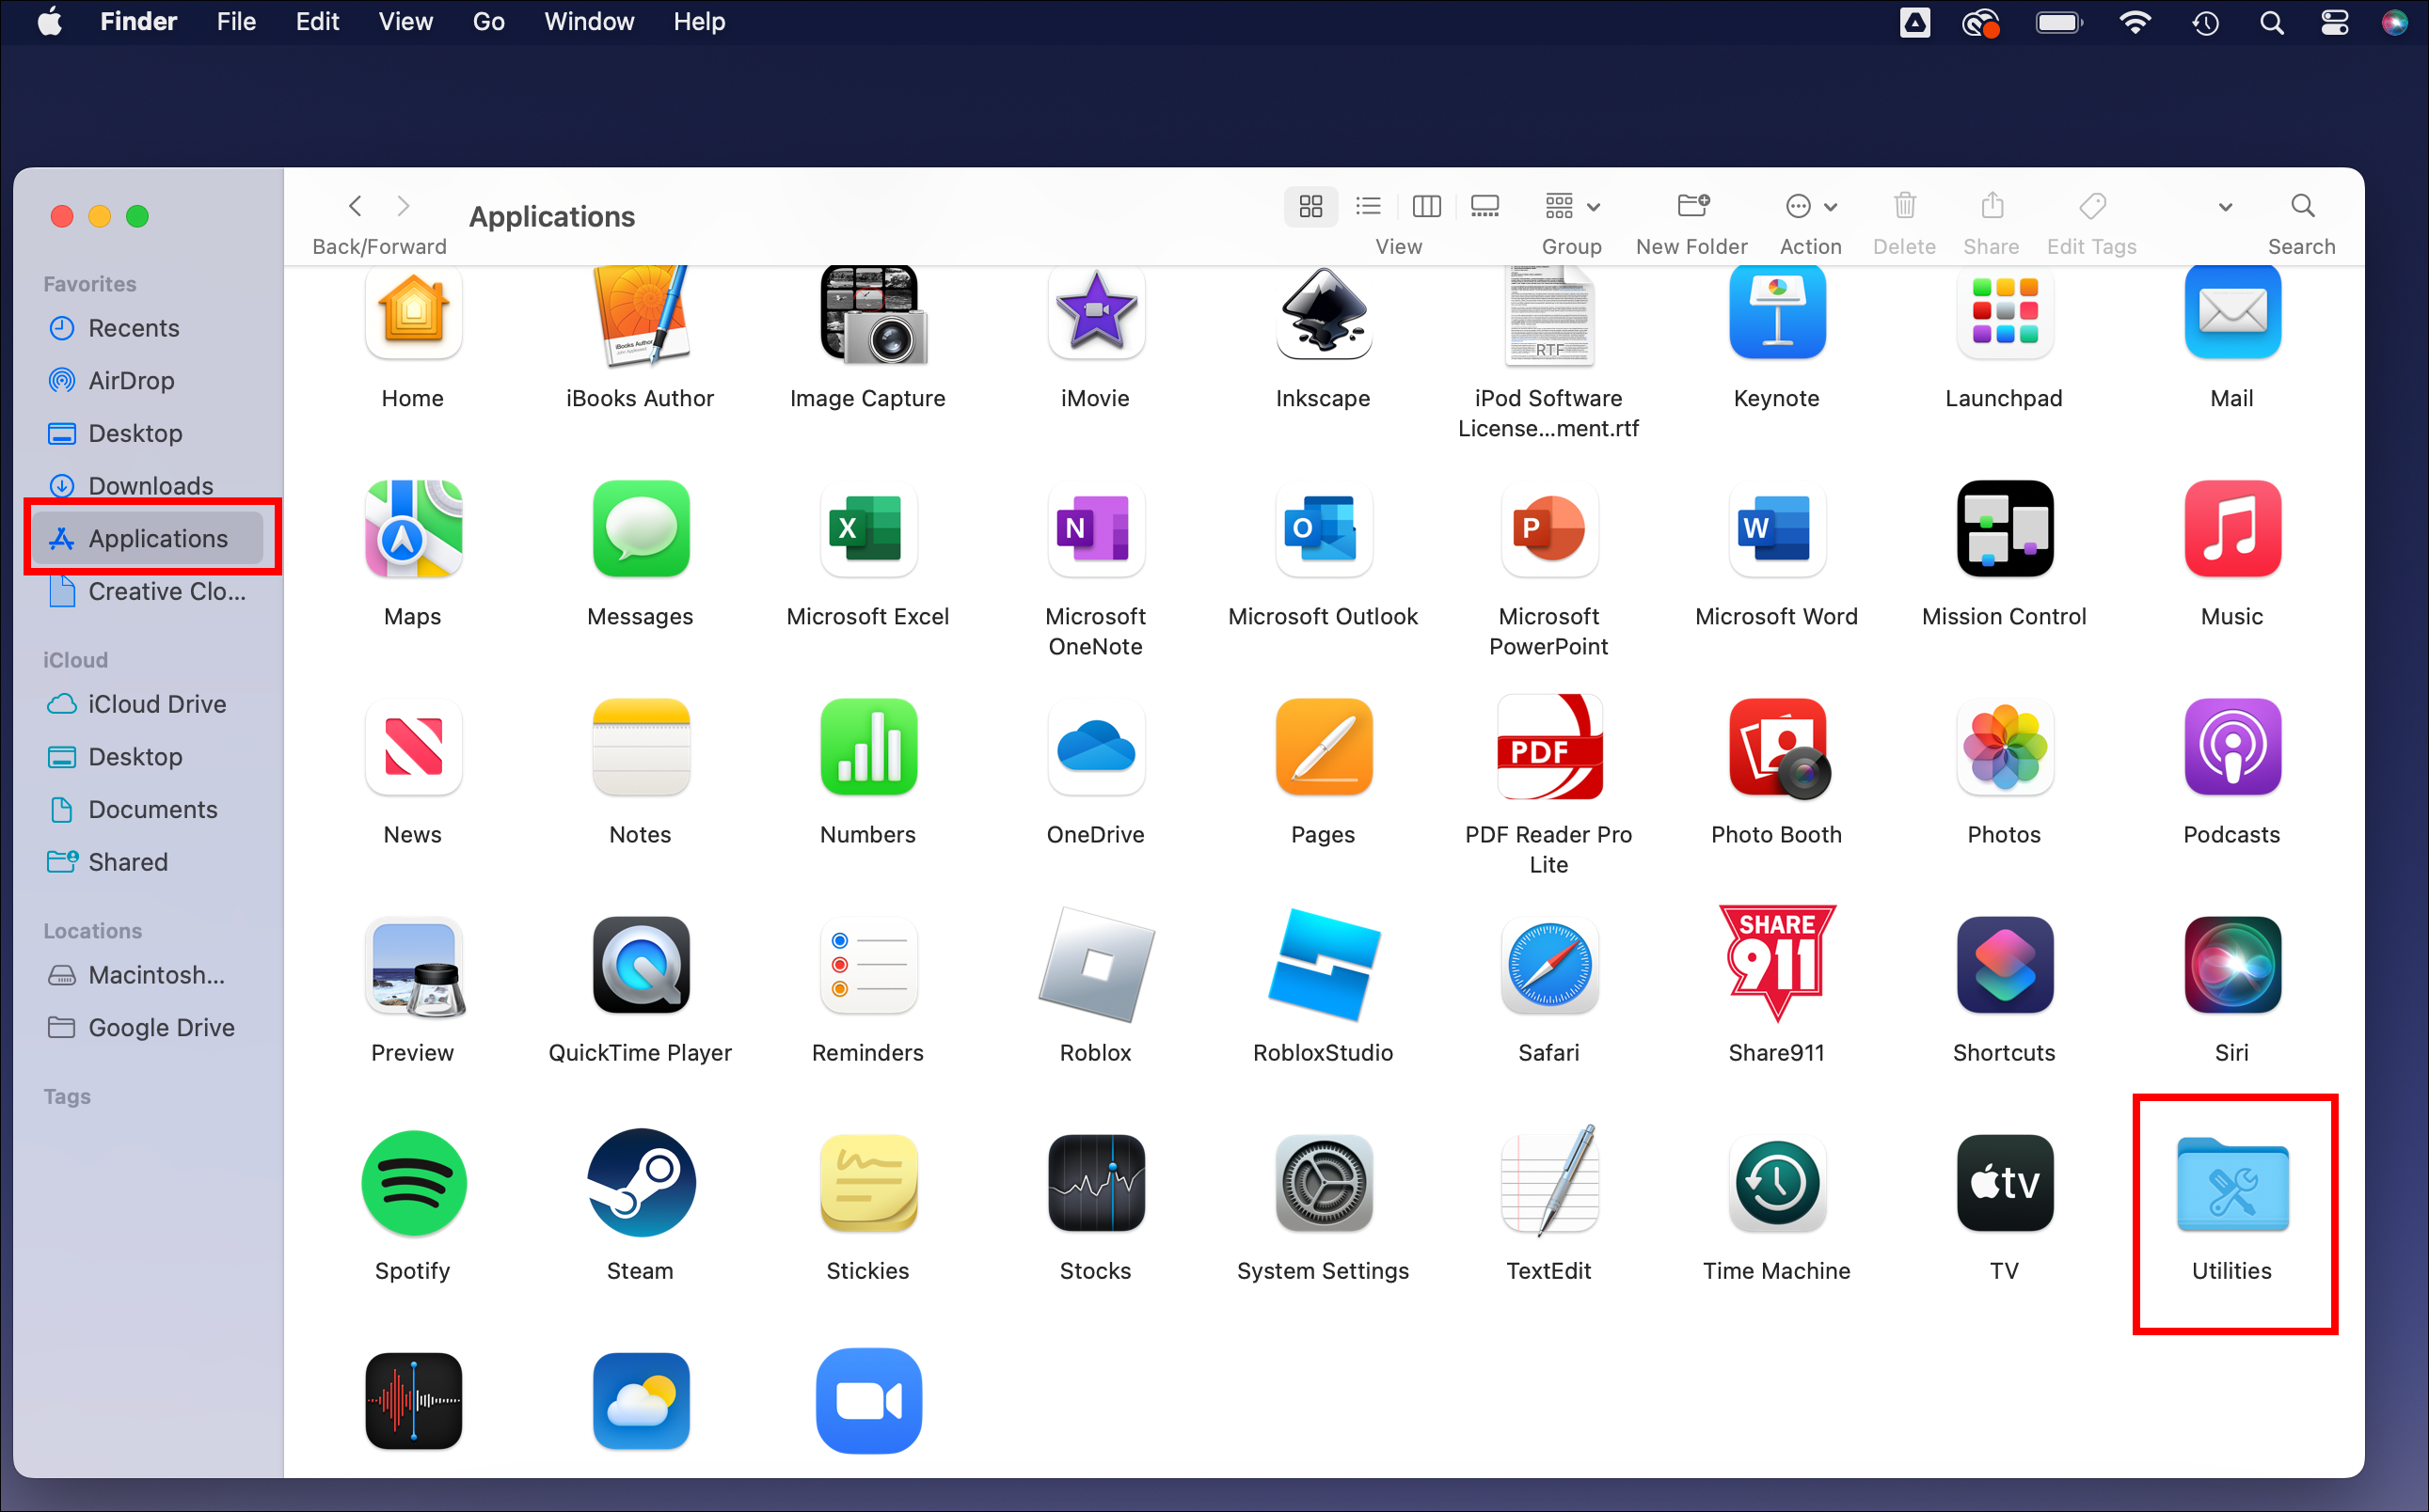Select the Steam app icon
The image size is (2429, 1512).
[x=641, y=1183]
